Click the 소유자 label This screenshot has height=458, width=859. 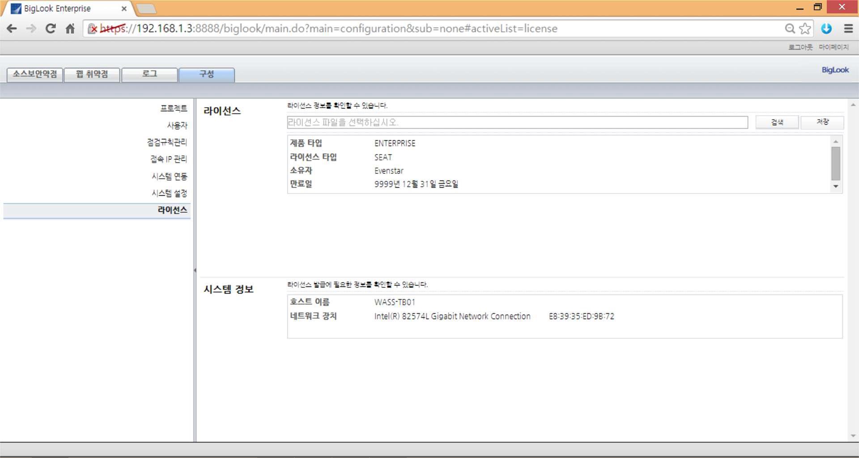click(301, 170)
